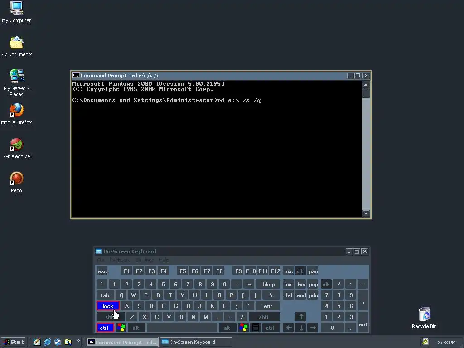Switch to On-Screen Keyboard taskbar button
Screen dimensions: 464x348
pos(196,342)
